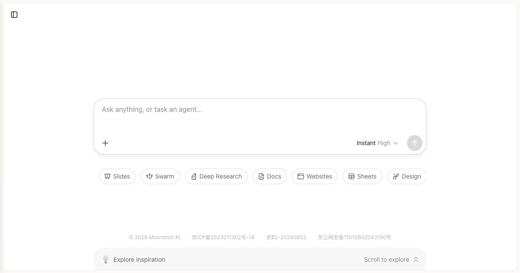Click the © 2026 Moonshot AI text

pyautogui.click(x=154, y=237)
